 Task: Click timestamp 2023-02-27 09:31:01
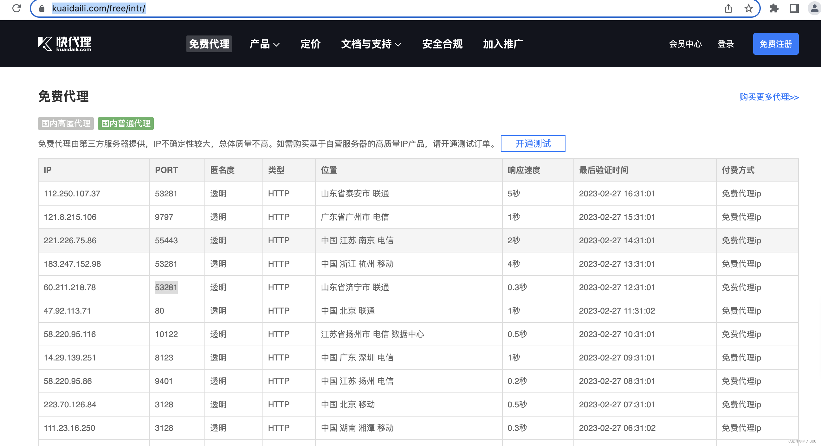617,358
